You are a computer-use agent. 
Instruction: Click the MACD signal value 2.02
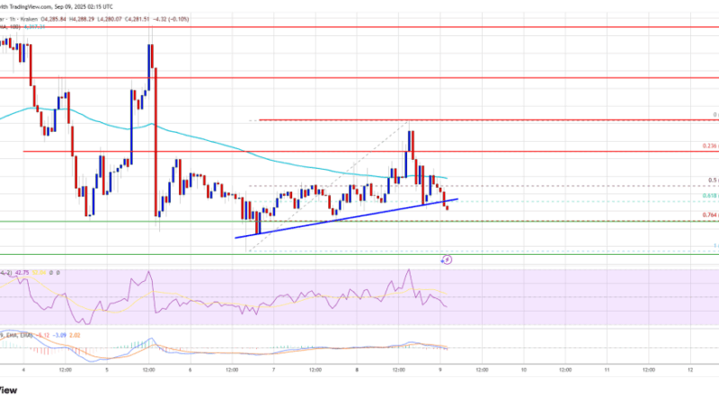coord(75,335)
